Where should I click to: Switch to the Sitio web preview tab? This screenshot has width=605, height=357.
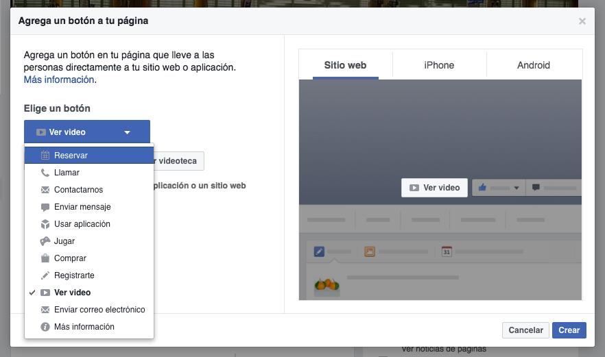pyautogui.click(x=345, y=65)
